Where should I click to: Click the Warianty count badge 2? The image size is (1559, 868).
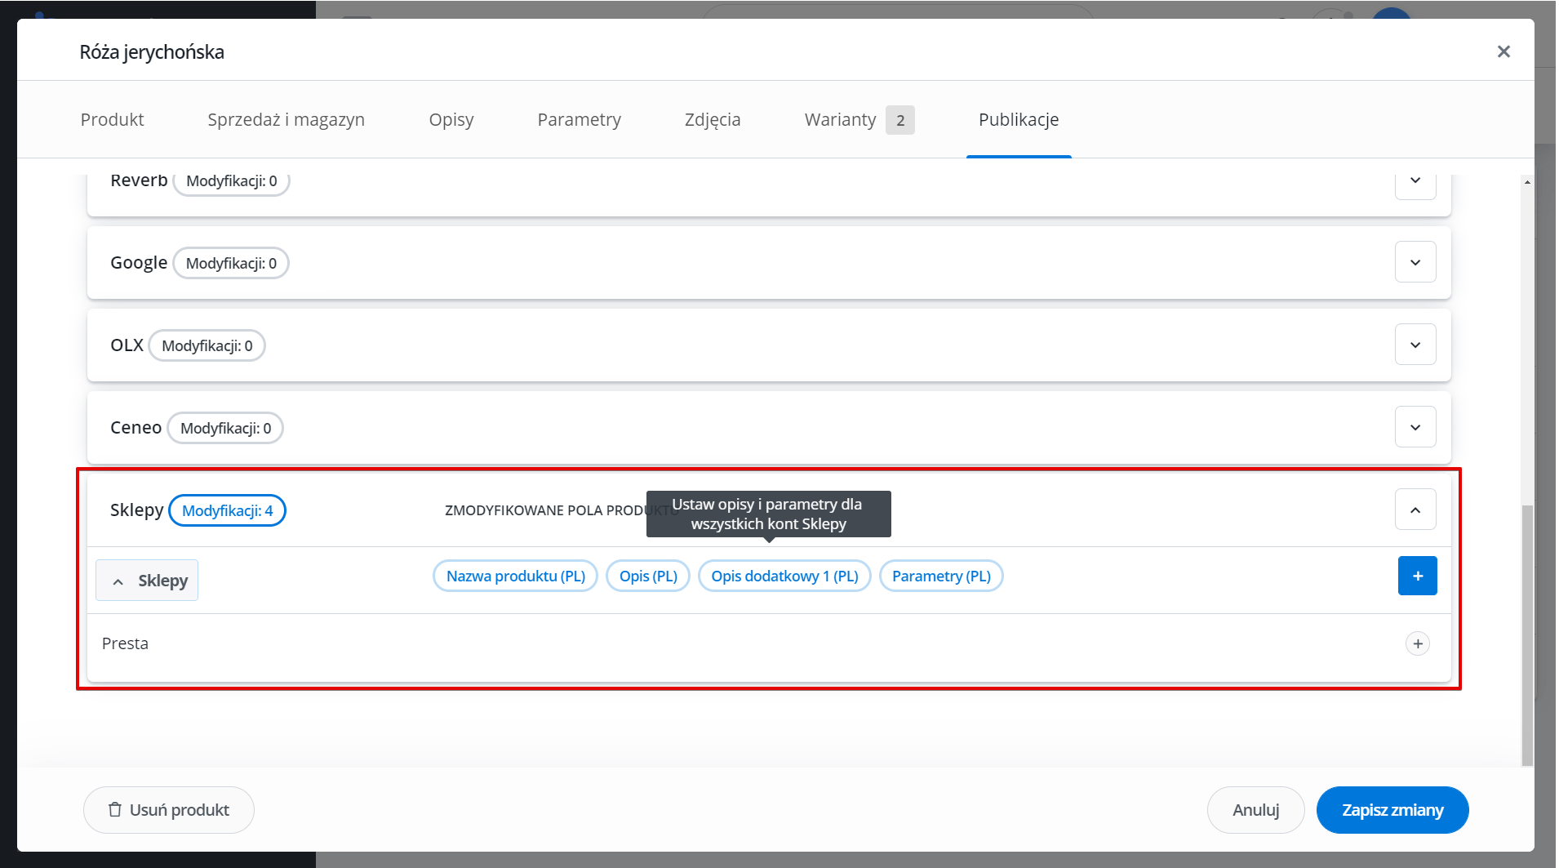tap(899, 120)
